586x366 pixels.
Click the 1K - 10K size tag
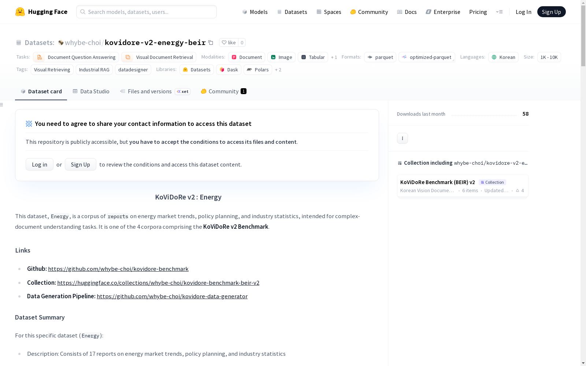[x=549, y=57]
